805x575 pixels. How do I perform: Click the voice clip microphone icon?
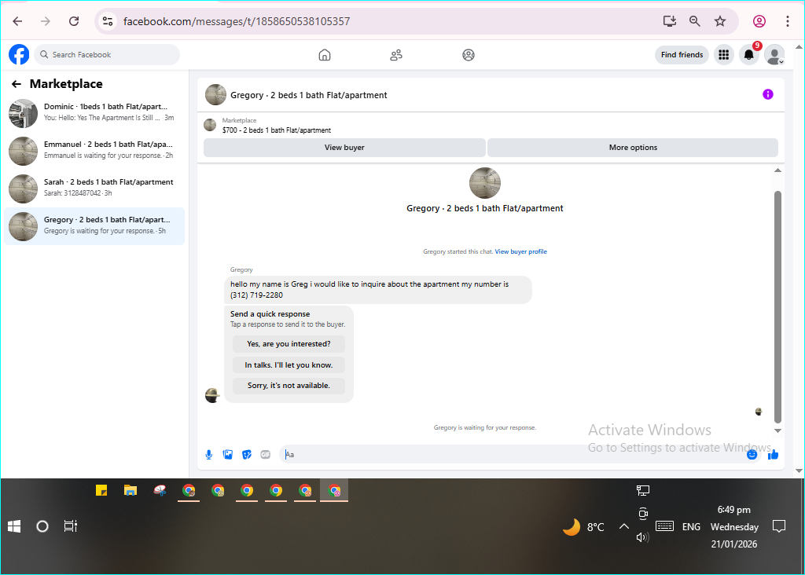coord(209,455)
